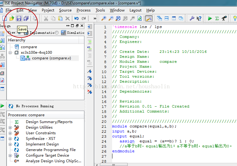Open Preferences with the wrench icon

coord(192,18)
